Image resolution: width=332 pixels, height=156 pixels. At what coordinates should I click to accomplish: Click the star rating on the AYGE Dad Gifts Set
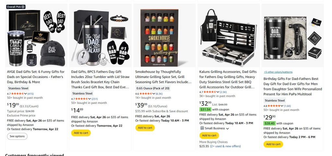click(x=18, y=94)
